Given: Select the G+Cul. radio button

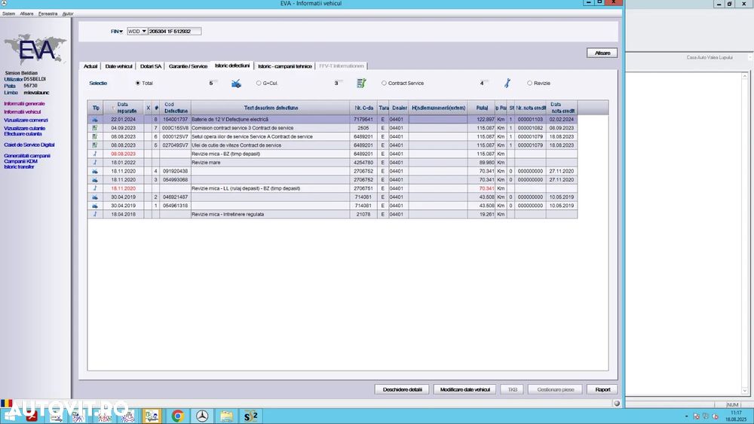Looking at the screenshot, I should (x=259, y=84).
